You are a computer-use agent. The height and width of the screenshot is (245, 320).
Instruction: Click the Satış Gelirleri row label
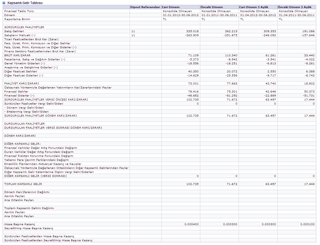coord(14,31)
